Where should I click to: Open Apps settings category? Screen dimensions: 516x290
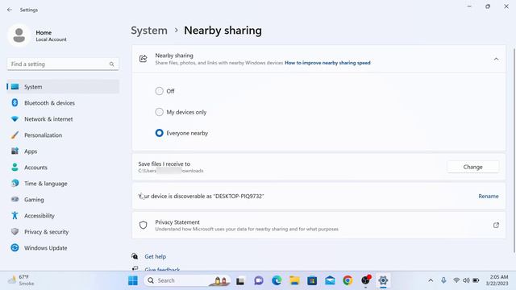pyautogui.click(x=63, y=151)
